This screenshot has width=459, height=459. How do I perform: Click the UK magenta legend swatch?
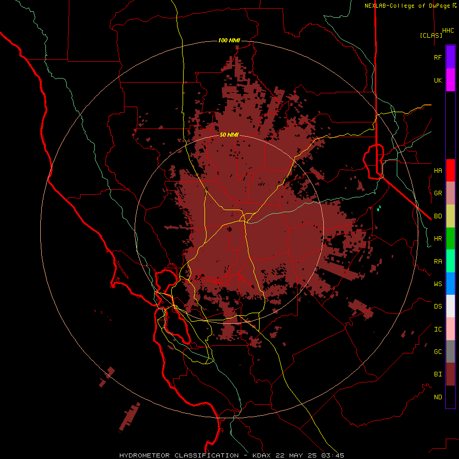(450, 80)
